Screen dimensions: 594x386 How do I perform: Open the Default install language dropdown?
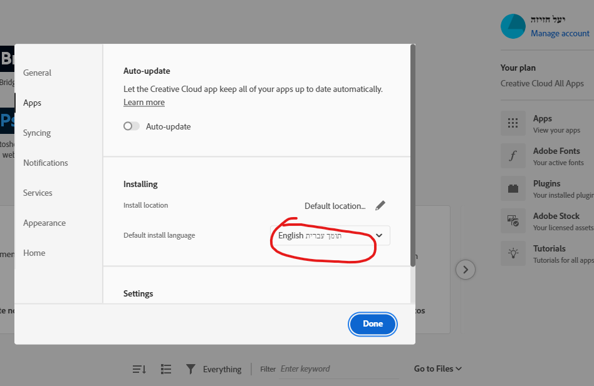(330, 235)
